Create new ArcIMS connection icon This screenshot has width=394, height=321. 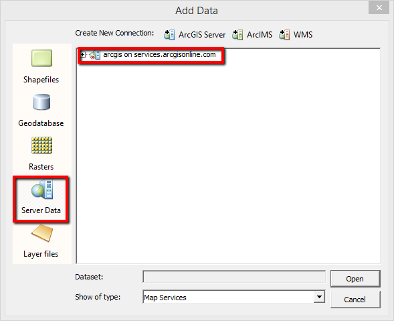[x=237, y=35]
